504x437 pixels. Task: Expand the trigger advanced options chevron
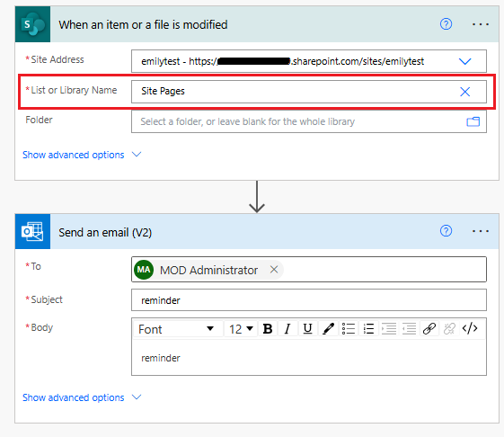coord(137,155)
